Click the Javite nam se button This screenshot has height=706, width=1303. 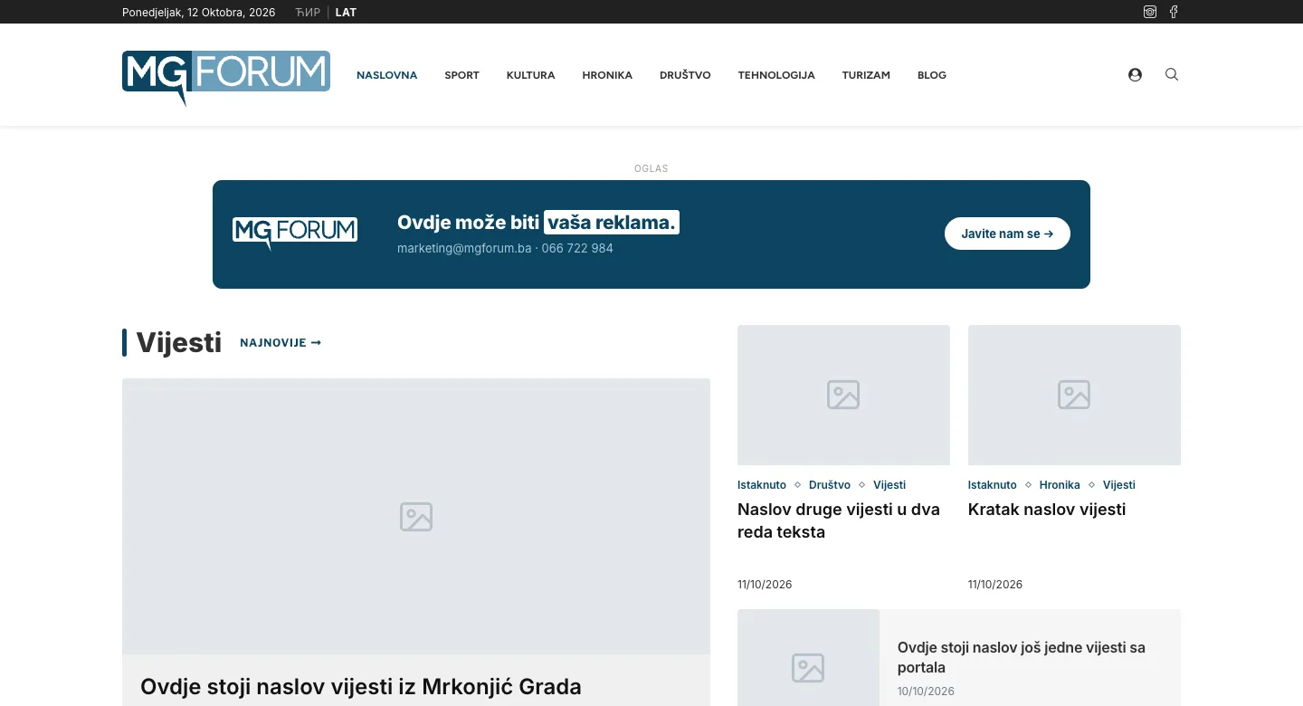tap(1007, 234)
